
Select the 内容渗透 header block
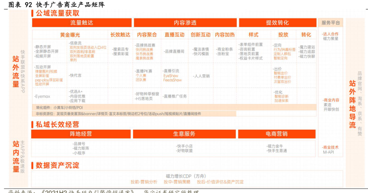click(185, 23)
